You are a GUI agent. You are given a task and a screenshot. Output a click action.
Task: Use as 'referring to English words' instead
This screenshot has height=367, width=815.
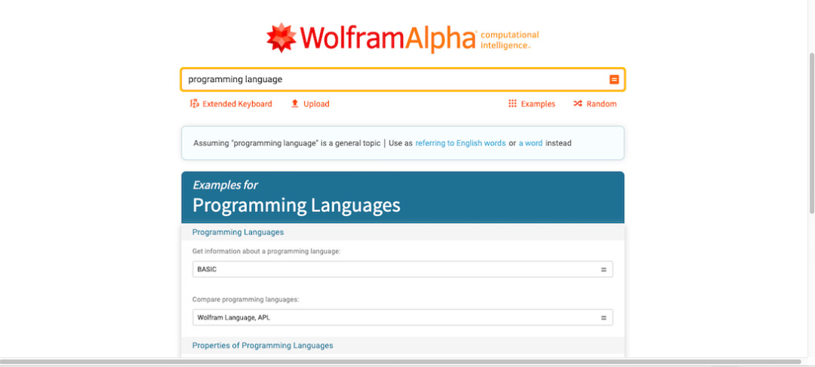click(460, 143)
